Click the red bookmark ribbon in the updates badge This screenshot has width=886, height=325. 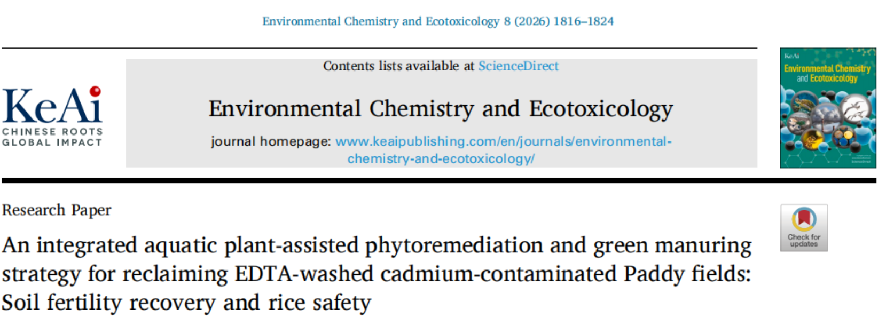coord(804,218)
